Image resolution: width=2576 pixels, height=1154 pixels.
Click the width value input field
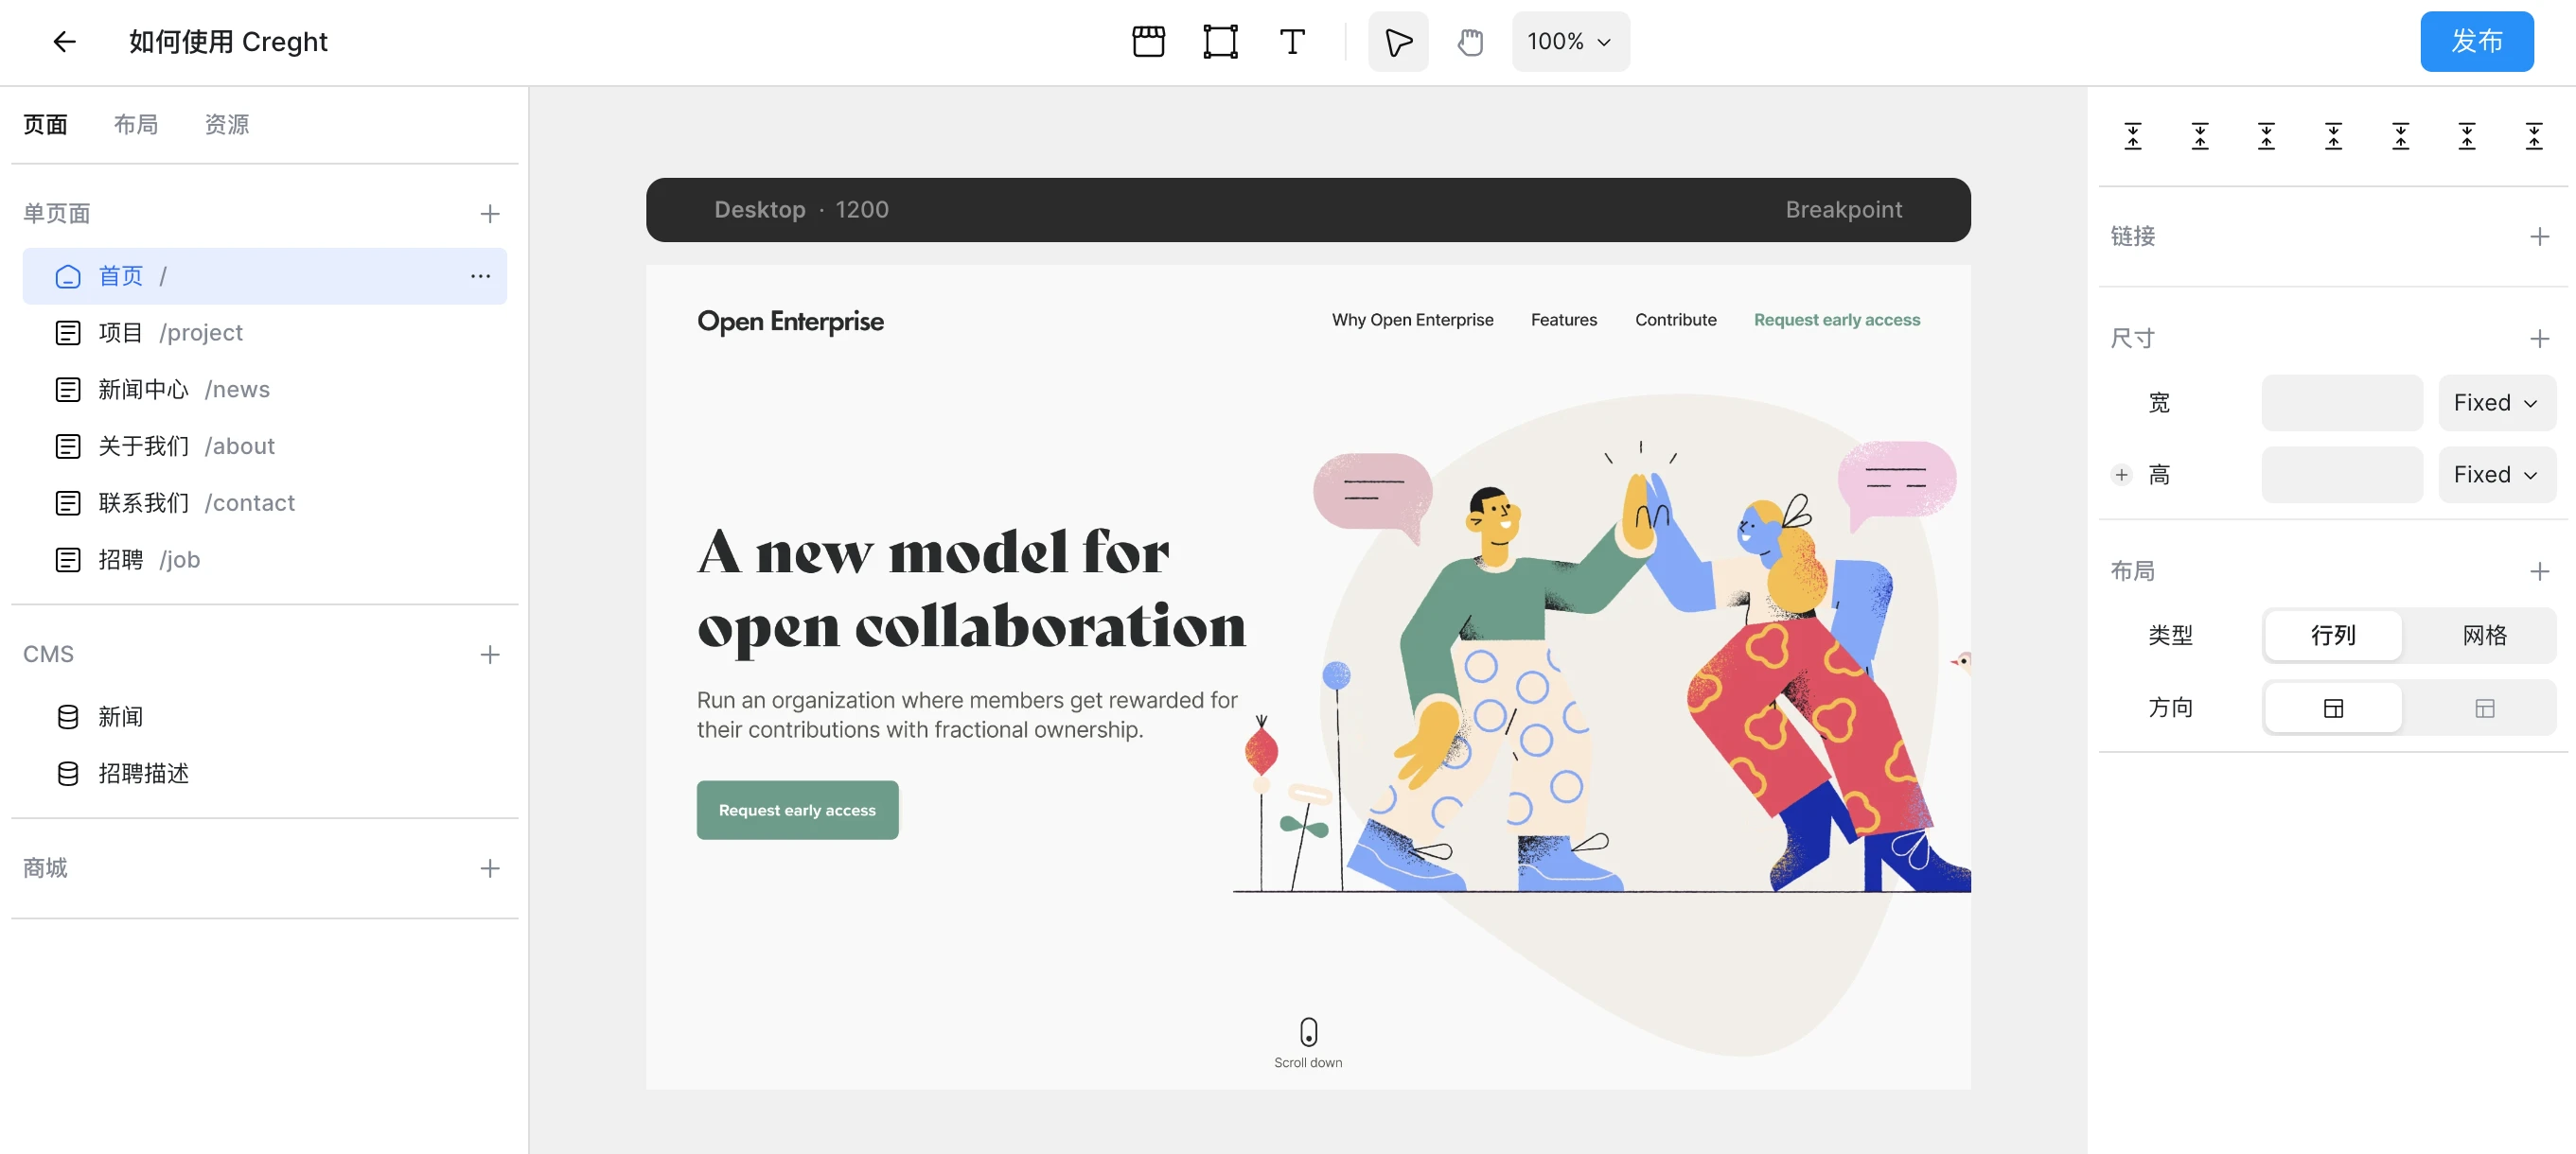click(x=2341, y=403)
